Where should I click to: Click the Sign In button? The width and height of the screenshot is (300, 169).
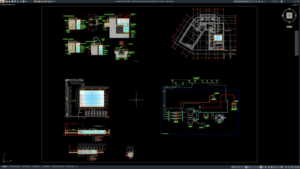[262, 1]
